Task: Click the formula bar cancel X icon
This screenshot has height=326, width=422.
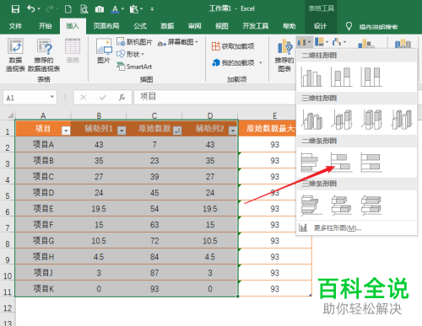Action: click(x=84, y=98)
